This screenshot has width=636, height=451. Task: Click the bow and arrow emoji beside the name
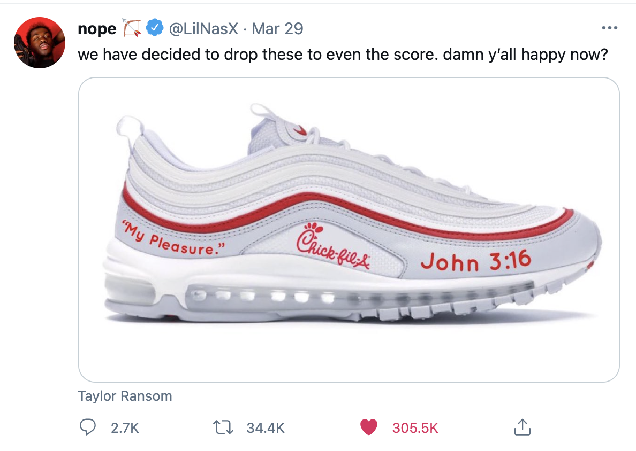click(131, 28)
